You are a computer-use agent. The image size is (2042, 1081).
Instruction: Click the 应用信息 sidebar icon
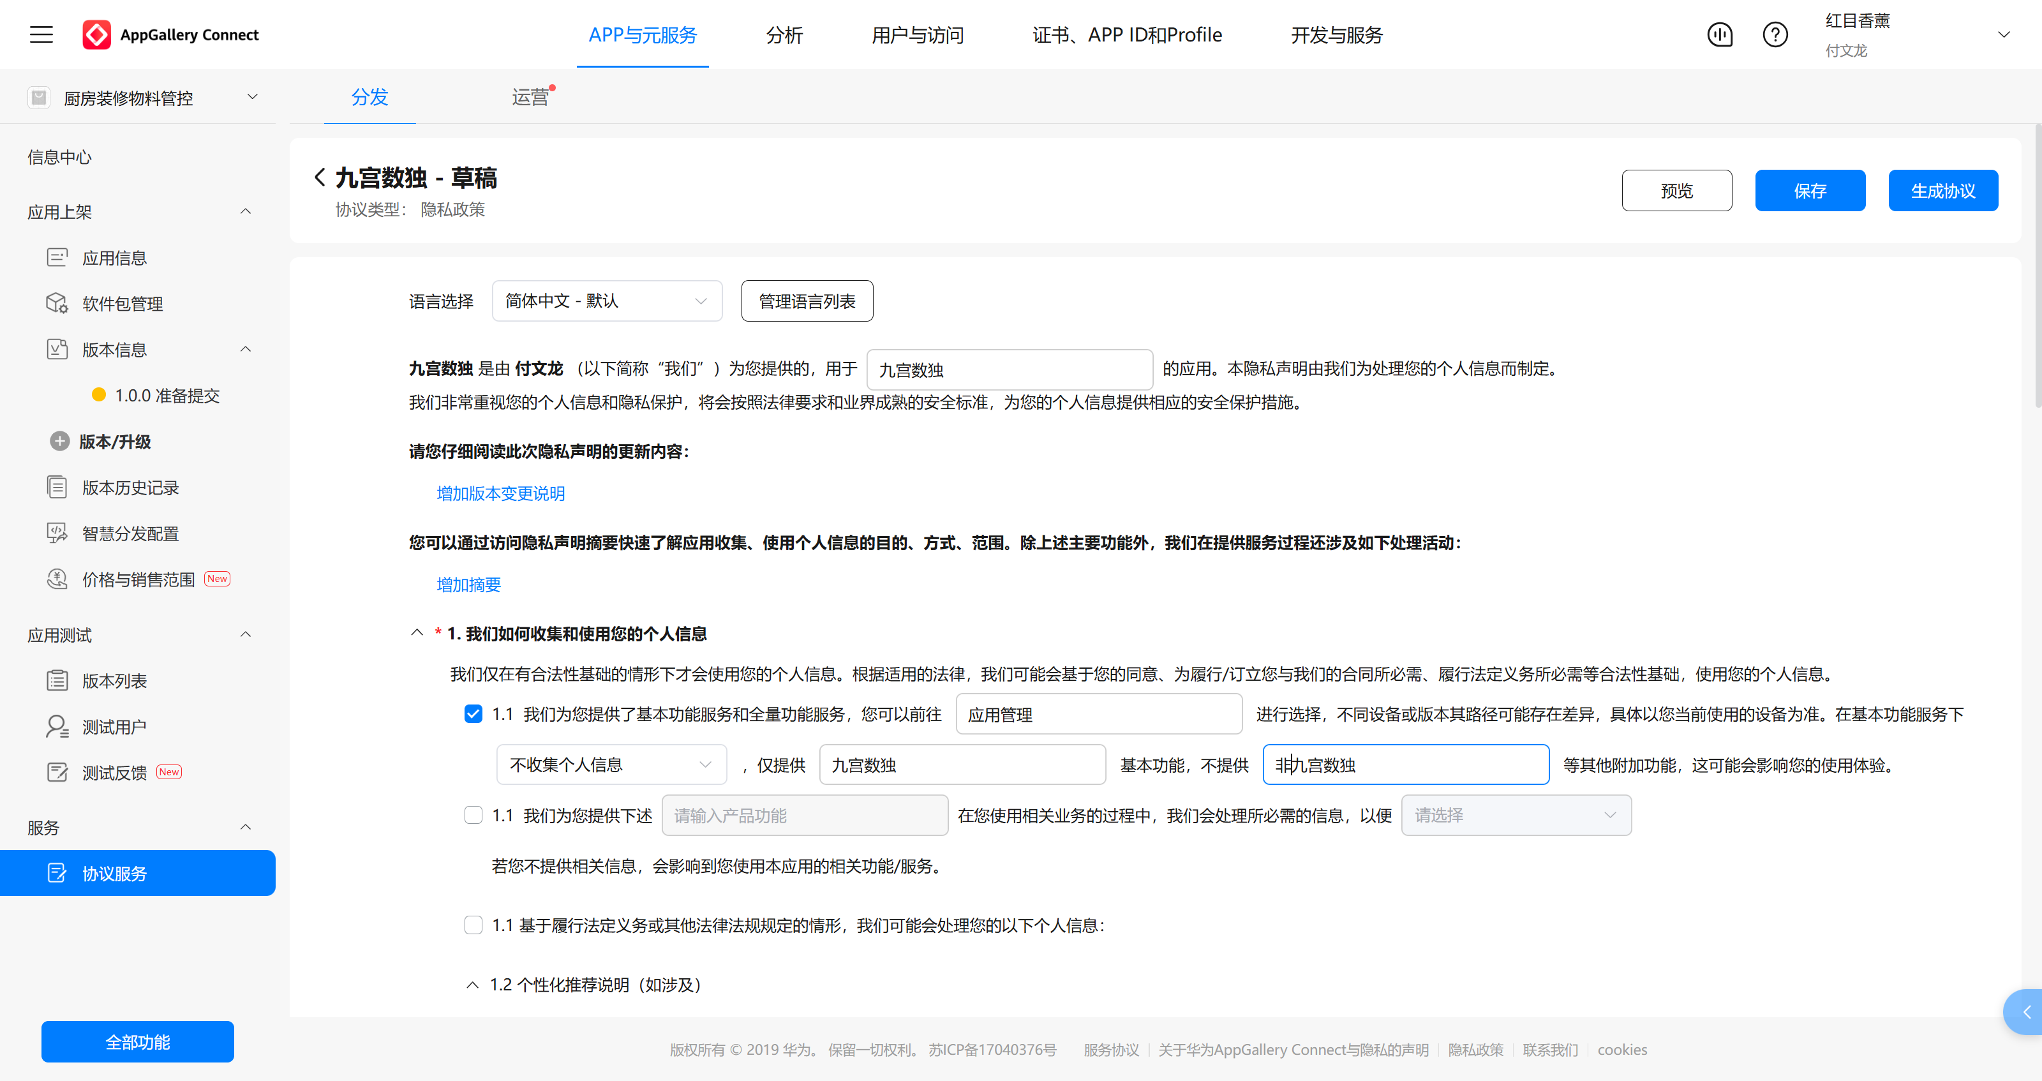click(x=57, y=258)
